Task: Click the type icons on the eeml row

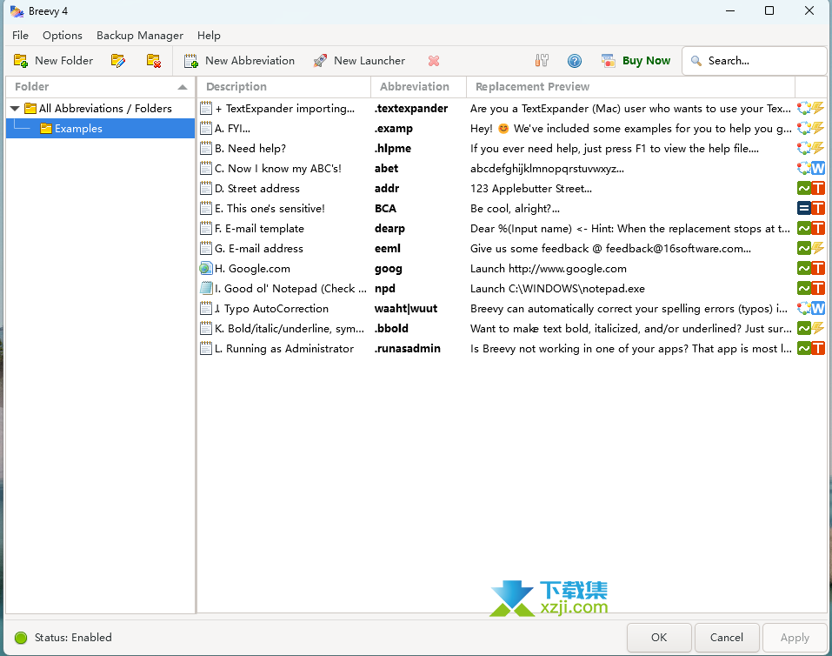Action: [x=811, y=249]
